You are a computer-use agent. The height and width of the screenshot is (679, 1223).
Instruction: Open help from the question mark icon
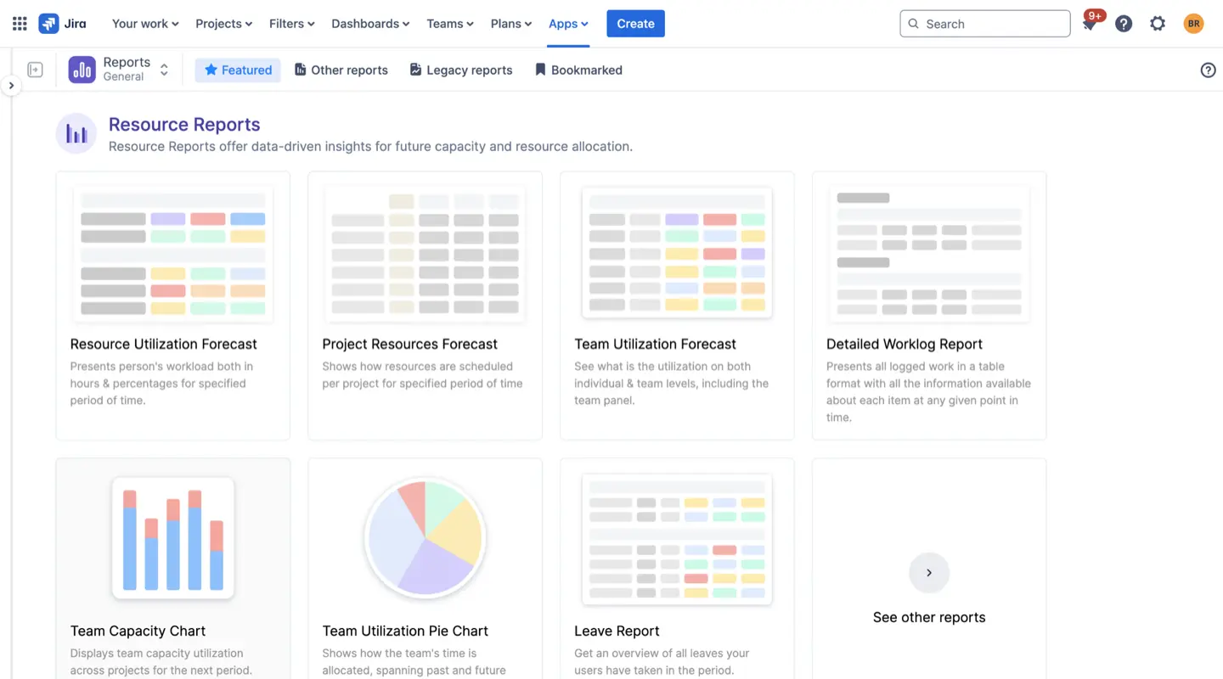point(1124,23)
